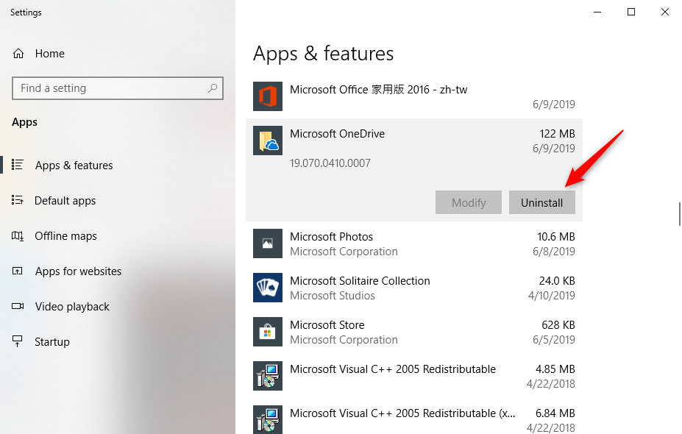
Task: Click the Microsoft Store bag icon
Action: [268, 332]
